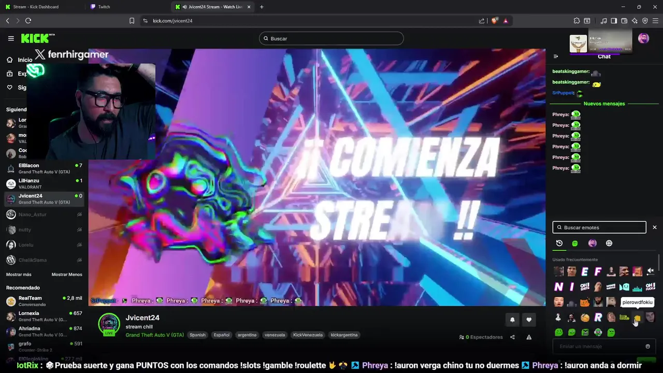This screenshot has width=663, height=373.
Task: Toggle notification bell for Jvicent24
Action: 512,320
